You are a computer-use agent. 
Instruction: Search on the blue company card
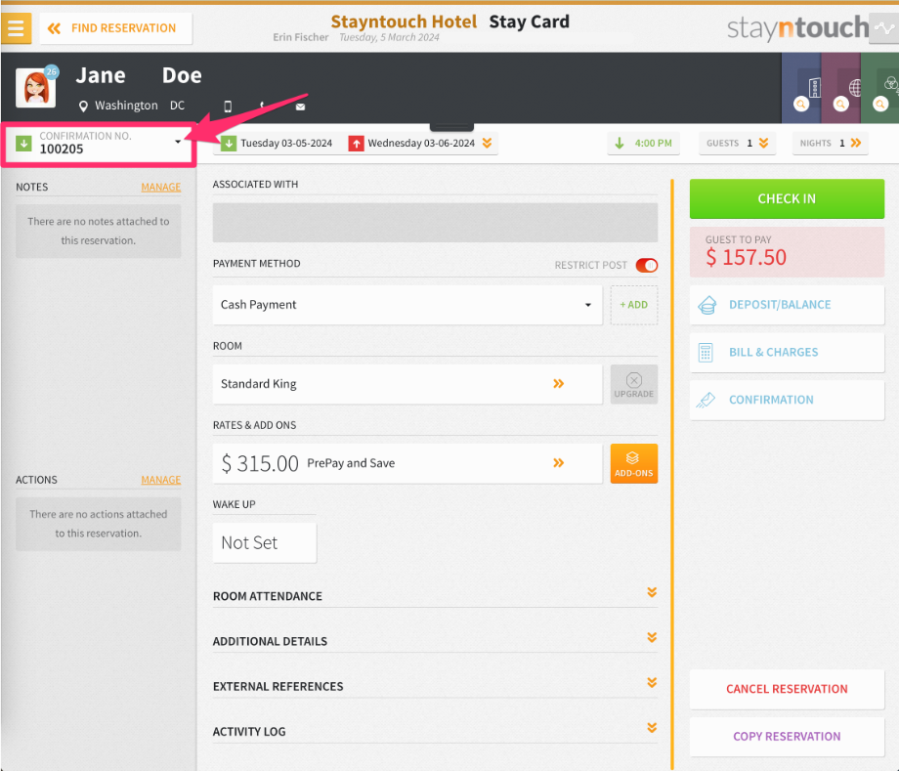click(x=801, y=104)
